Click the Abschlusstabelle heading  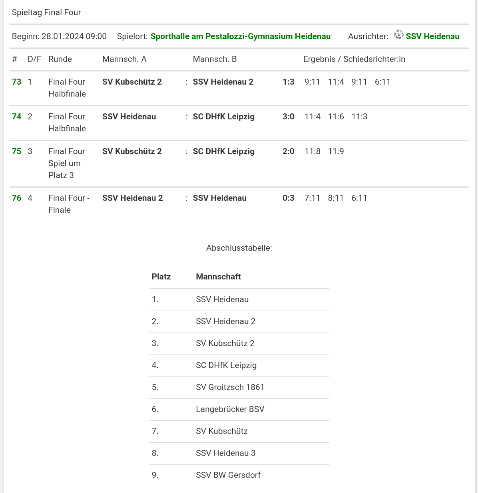(239, 248)
